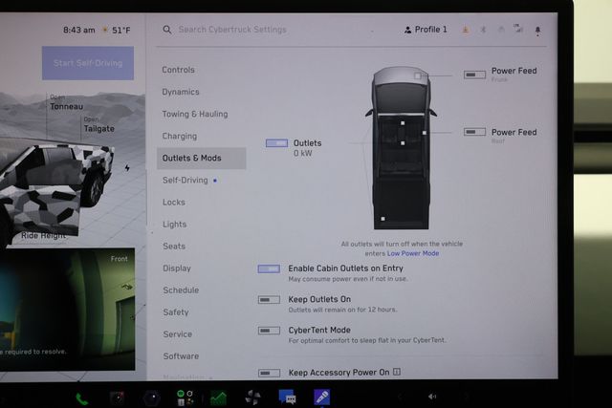Tap the charge port lightning bolt icon
The image size is (612, 408).
pos(127,168)
